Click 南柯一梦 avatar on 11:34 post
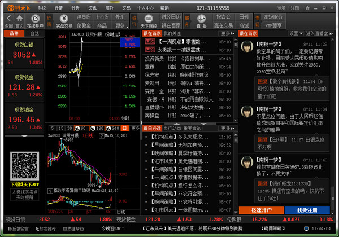 [x=247, y=111]
